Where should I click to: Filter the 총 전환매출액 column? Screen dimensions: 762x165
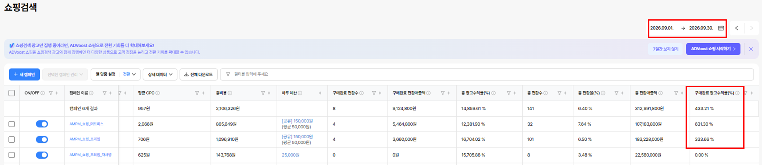tap(676, 93)
